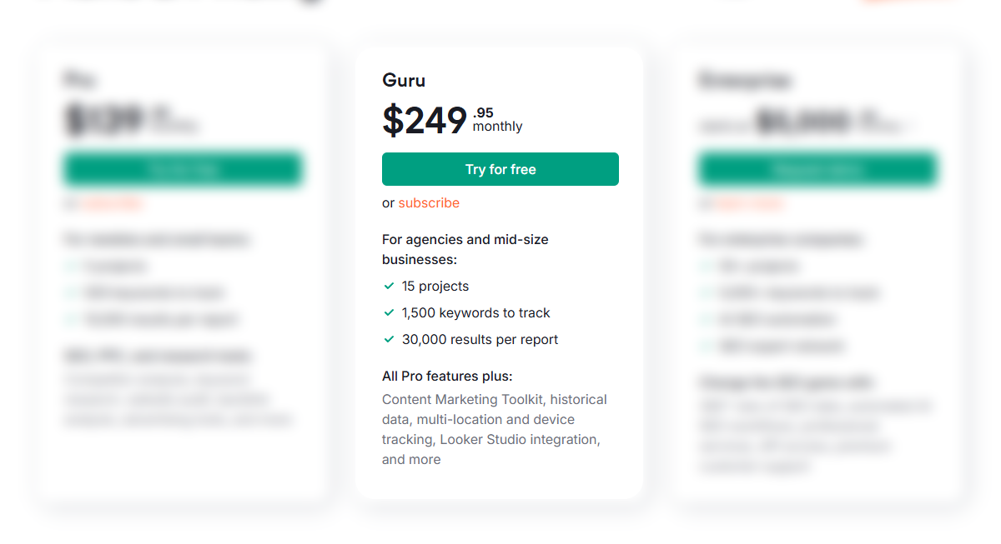The image size is (1001, 544).
Task: Click the blurred plan title on left card
Action: click(x=79, y=80)
